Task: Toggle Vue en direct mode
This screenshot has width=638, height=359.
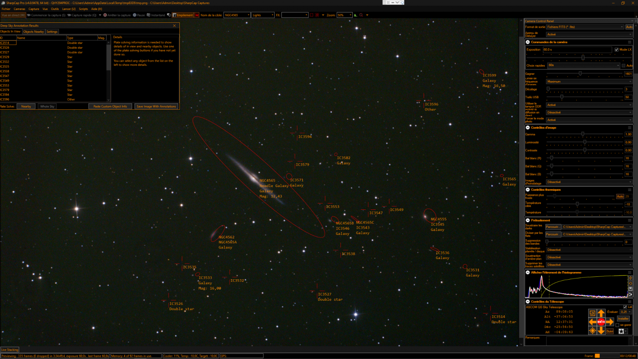Action: (x=13, y=15)
